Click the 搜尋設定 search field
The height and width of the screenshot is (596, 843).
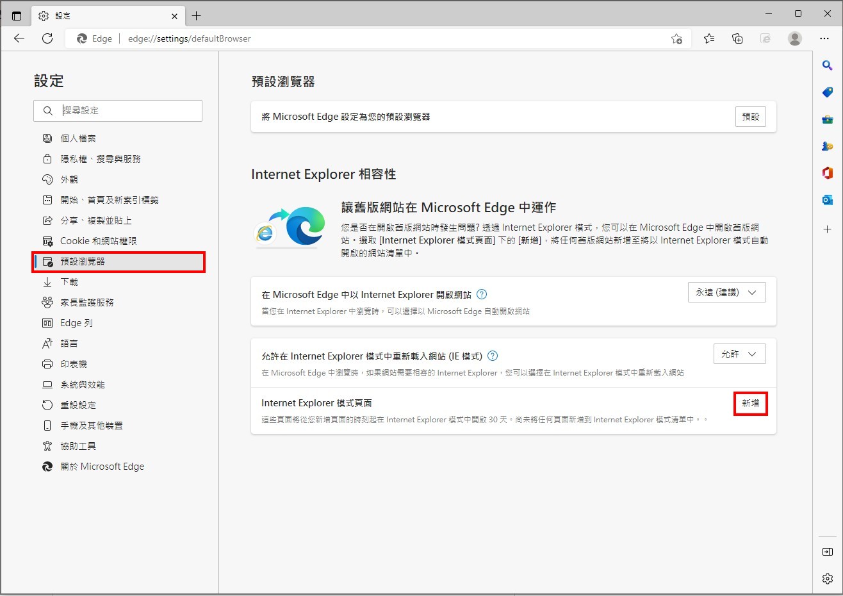(x=118, y=111)
